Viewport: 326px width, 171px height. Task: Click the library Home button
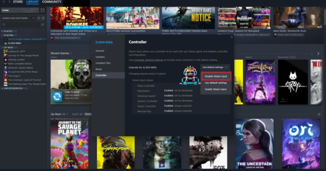click(x=20, y=10)
